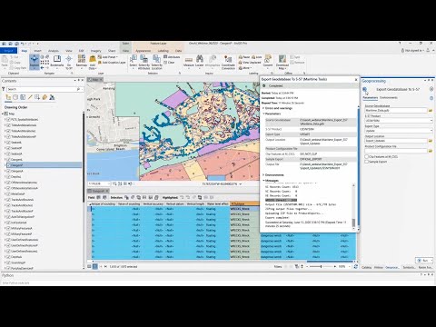Open the Add Preset dropdown
436x327 pixels.
108,57
